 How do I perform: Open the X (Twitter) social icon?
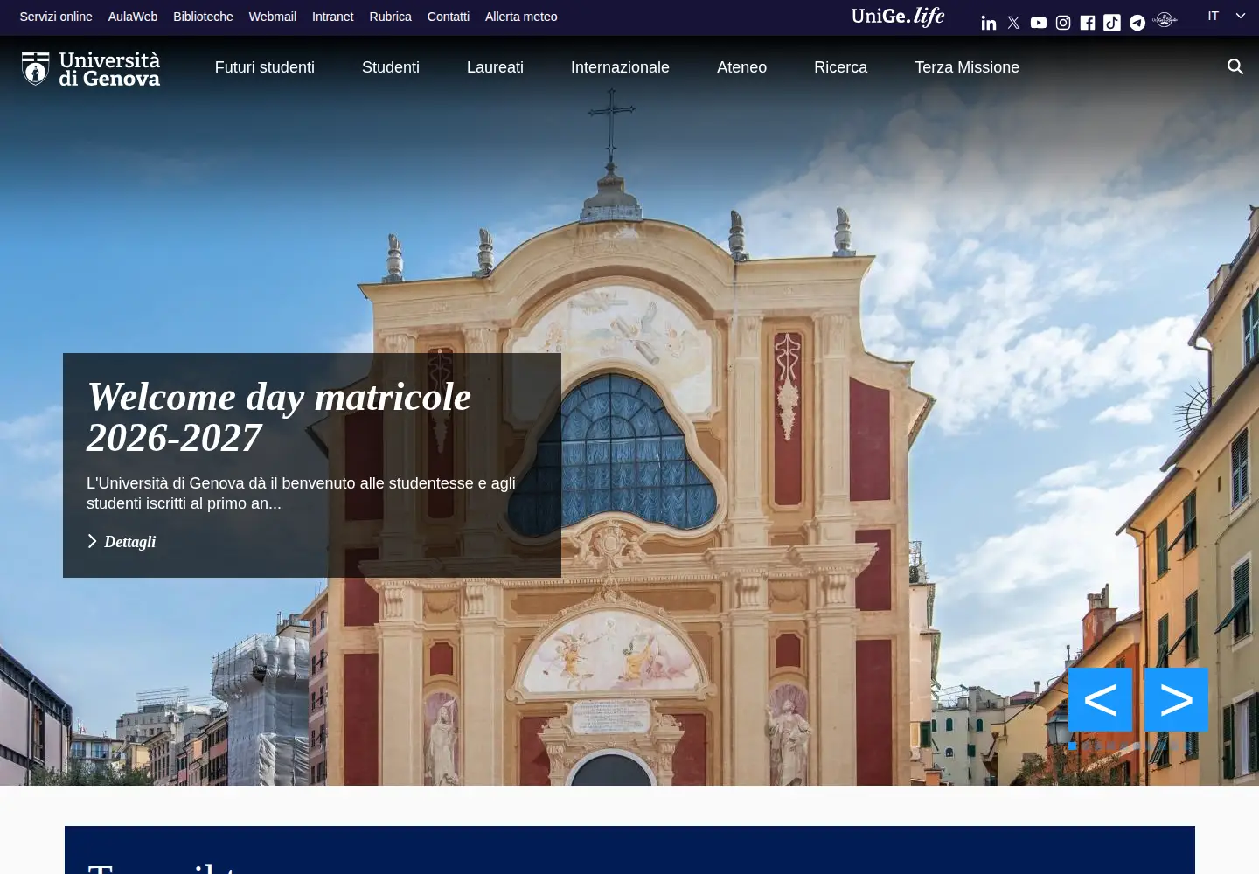[x=1013, y=23]
